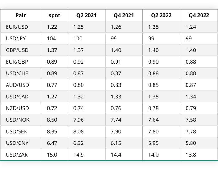The image size is (218, 170).
Task: Click USD/ZAR Q2 2021 value 14.9
Action: point(78,155)
